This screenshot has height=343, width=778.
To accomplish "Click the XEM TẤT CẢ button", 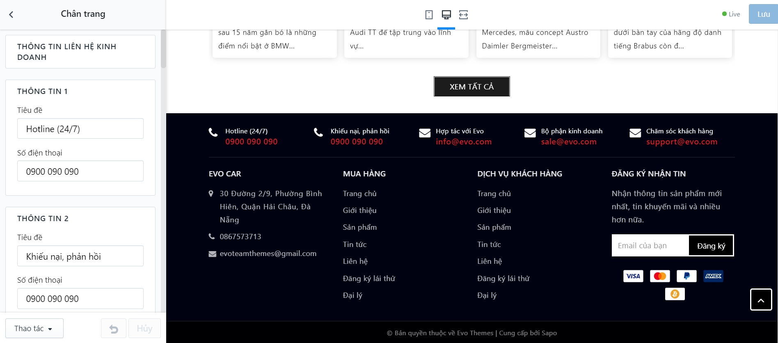I will click(472, 87).
